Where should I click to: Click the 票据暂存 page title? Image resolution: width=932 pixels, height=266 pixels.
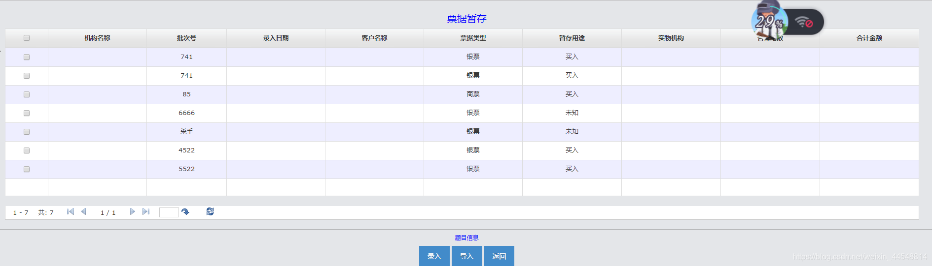coord(466,19)
